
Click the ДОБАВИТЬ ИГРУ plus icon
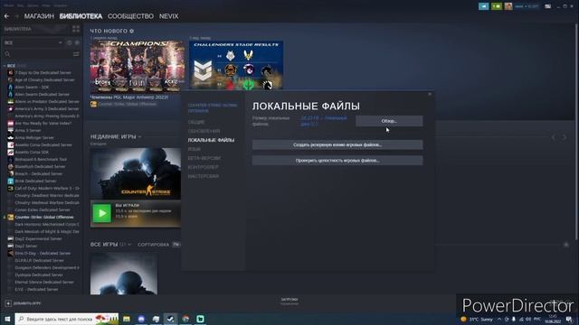tap(8, 303)
